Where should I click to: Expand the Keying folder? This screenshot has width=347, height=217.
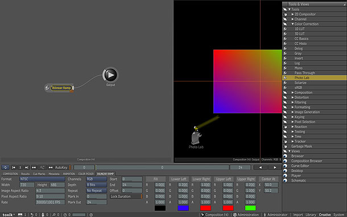click(x=292, y=117)
